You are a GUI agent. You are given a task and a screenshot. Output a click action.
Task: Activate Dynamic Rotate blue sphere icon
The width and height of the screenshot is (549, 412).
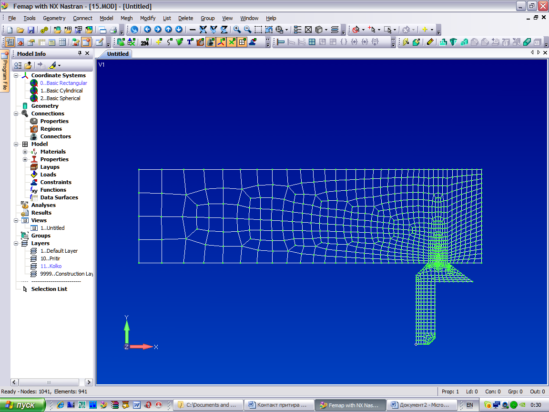[x=134, y=30]
